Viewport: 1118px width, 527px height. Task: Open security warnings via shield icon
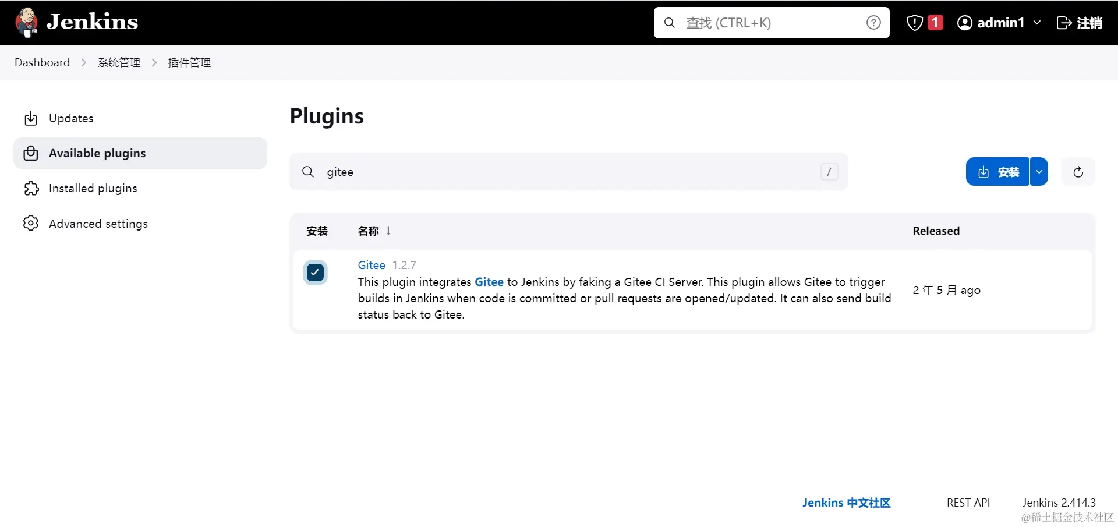(914, 23)
